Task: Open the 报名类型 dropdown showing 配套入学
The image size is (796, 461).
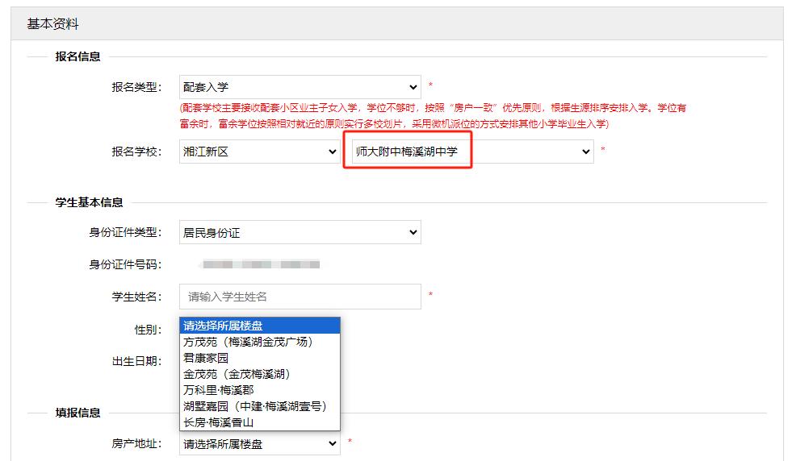Action: click(300, 87)
